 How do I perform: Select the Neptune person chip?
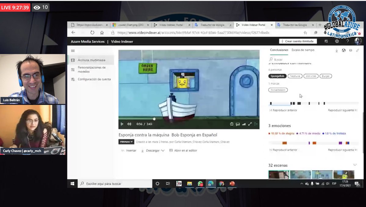[x=295, y=76]
